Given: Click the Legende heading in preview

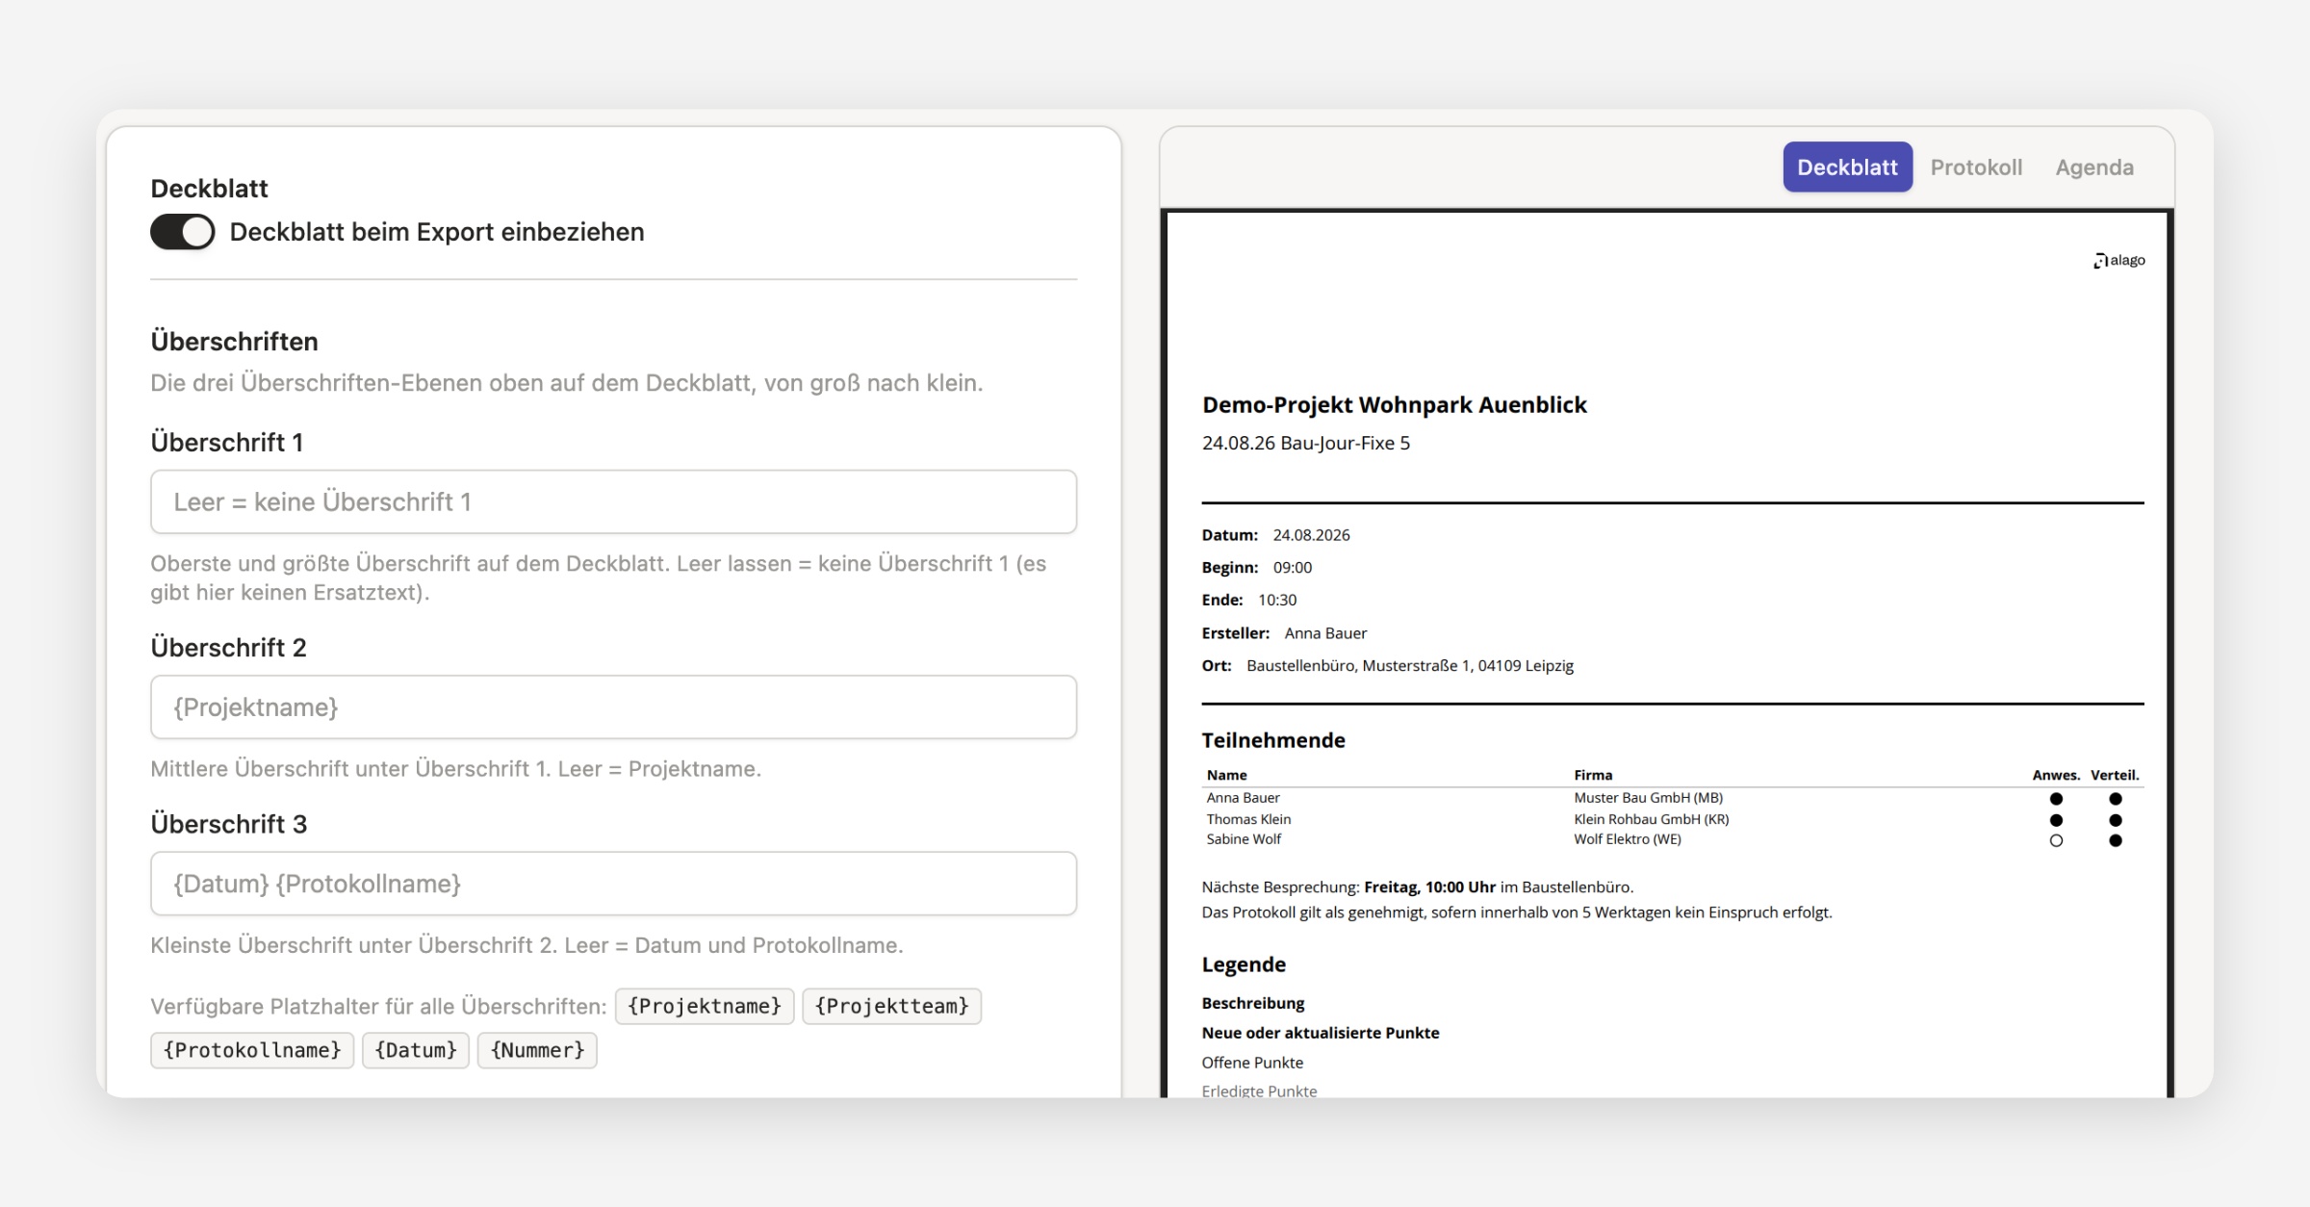Looking at the screenshot, I should (x=1244, y=964).
